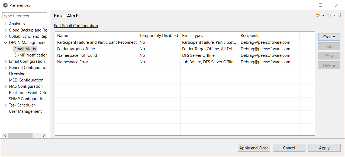Sort by the Temporarily Disabled column header
Viewport: 345px width, 157px height.
tap(159, 36)
